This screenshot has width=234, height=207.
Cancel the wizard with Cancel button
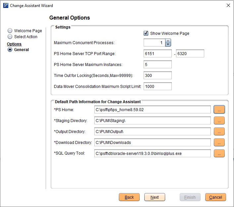(215, 197)
